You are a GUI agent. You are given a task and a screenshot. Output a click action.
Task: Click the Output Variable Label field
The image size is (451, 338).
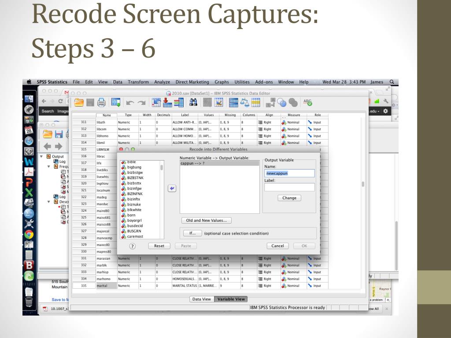point(289,187)
